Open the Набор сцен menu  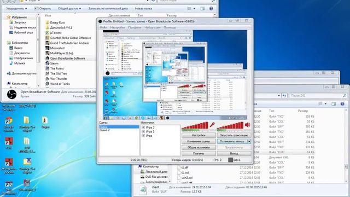click(152, 27)
